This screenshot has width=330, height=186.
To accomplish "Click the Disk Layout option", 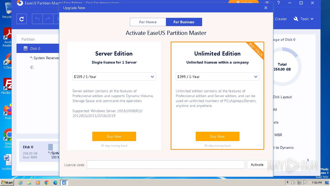I will [x=282, y=97].
